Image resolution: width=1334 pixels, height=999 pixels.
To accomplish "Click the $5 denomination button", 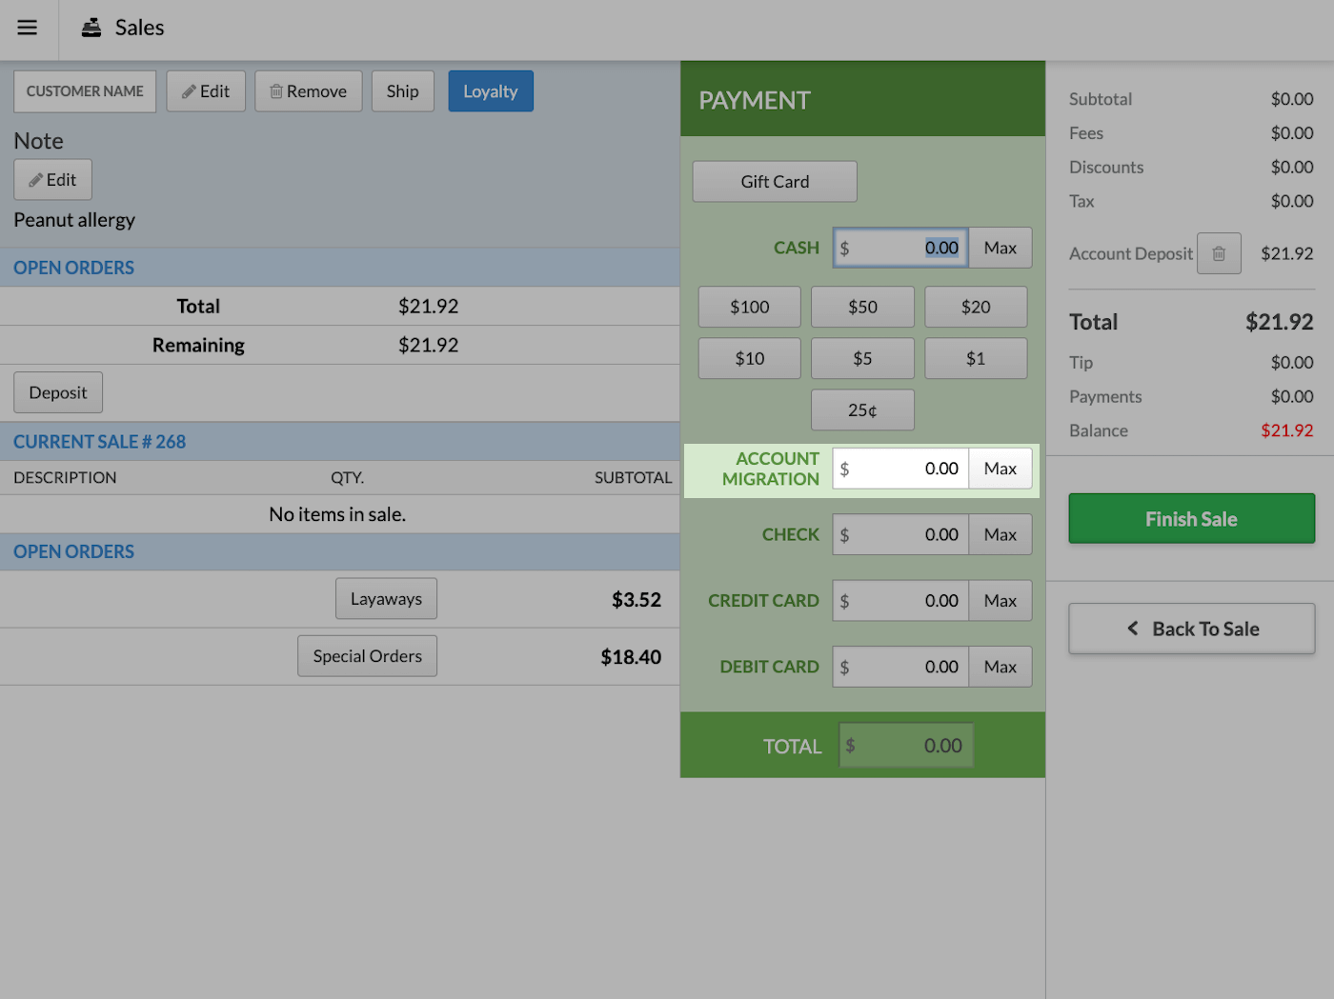I will (x=861, y=358).
